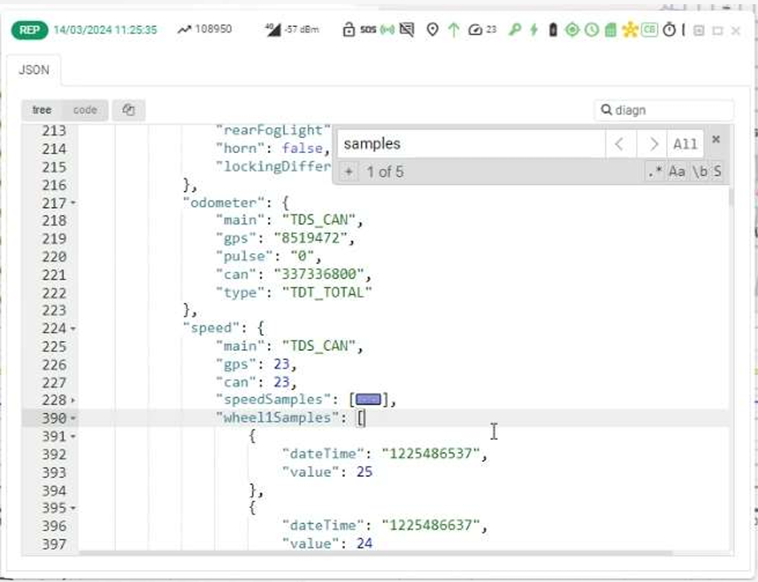Click the GPS location pin icon
Image resolution: width=758 pixels, height=582 pixels.
click(433, 30)
